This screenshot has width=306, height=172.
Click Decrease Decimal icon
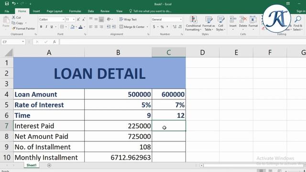click(180, 27)
